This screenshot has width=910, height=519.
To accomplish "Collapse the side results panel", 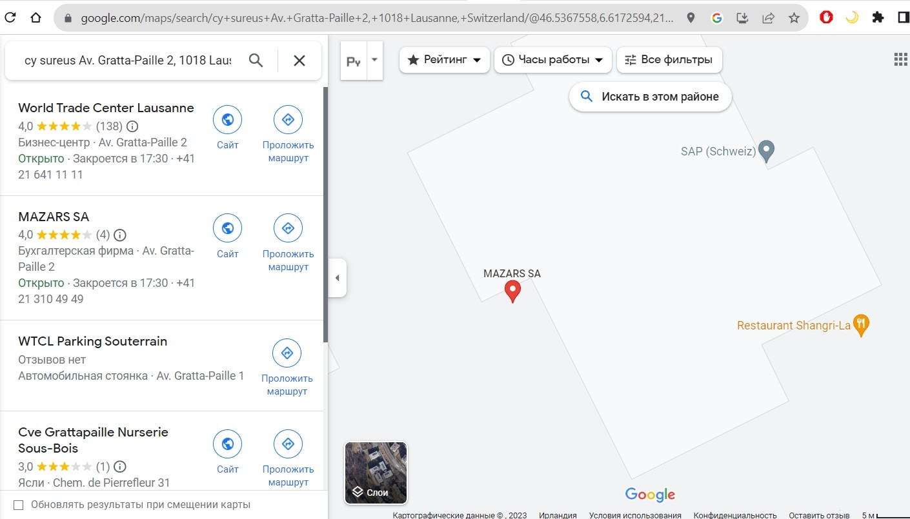I will (x=337, y=278).
